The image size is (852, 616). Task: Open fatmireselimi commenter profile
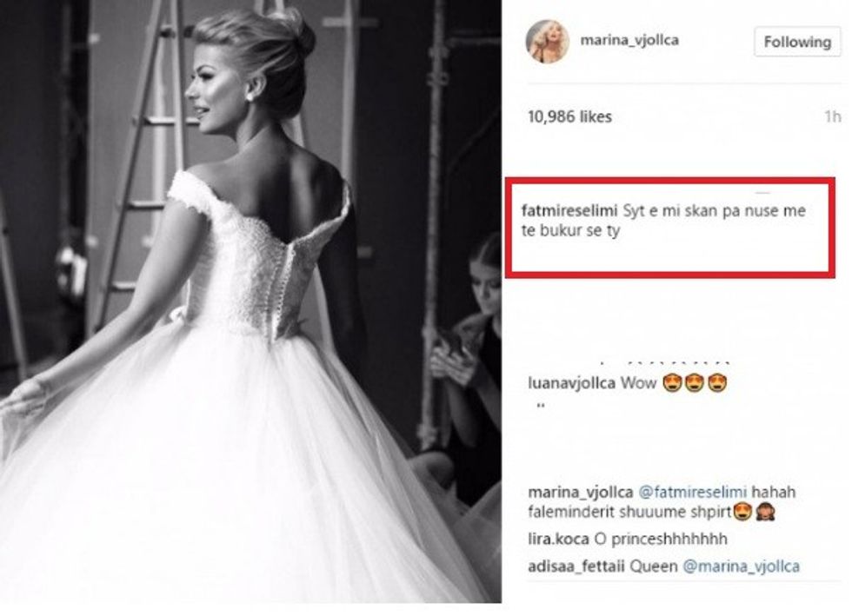pos(569,211)
